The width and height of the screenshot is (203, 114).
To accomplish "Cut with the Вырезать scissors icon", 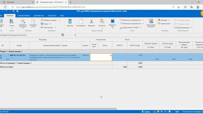I will (91, 21).
